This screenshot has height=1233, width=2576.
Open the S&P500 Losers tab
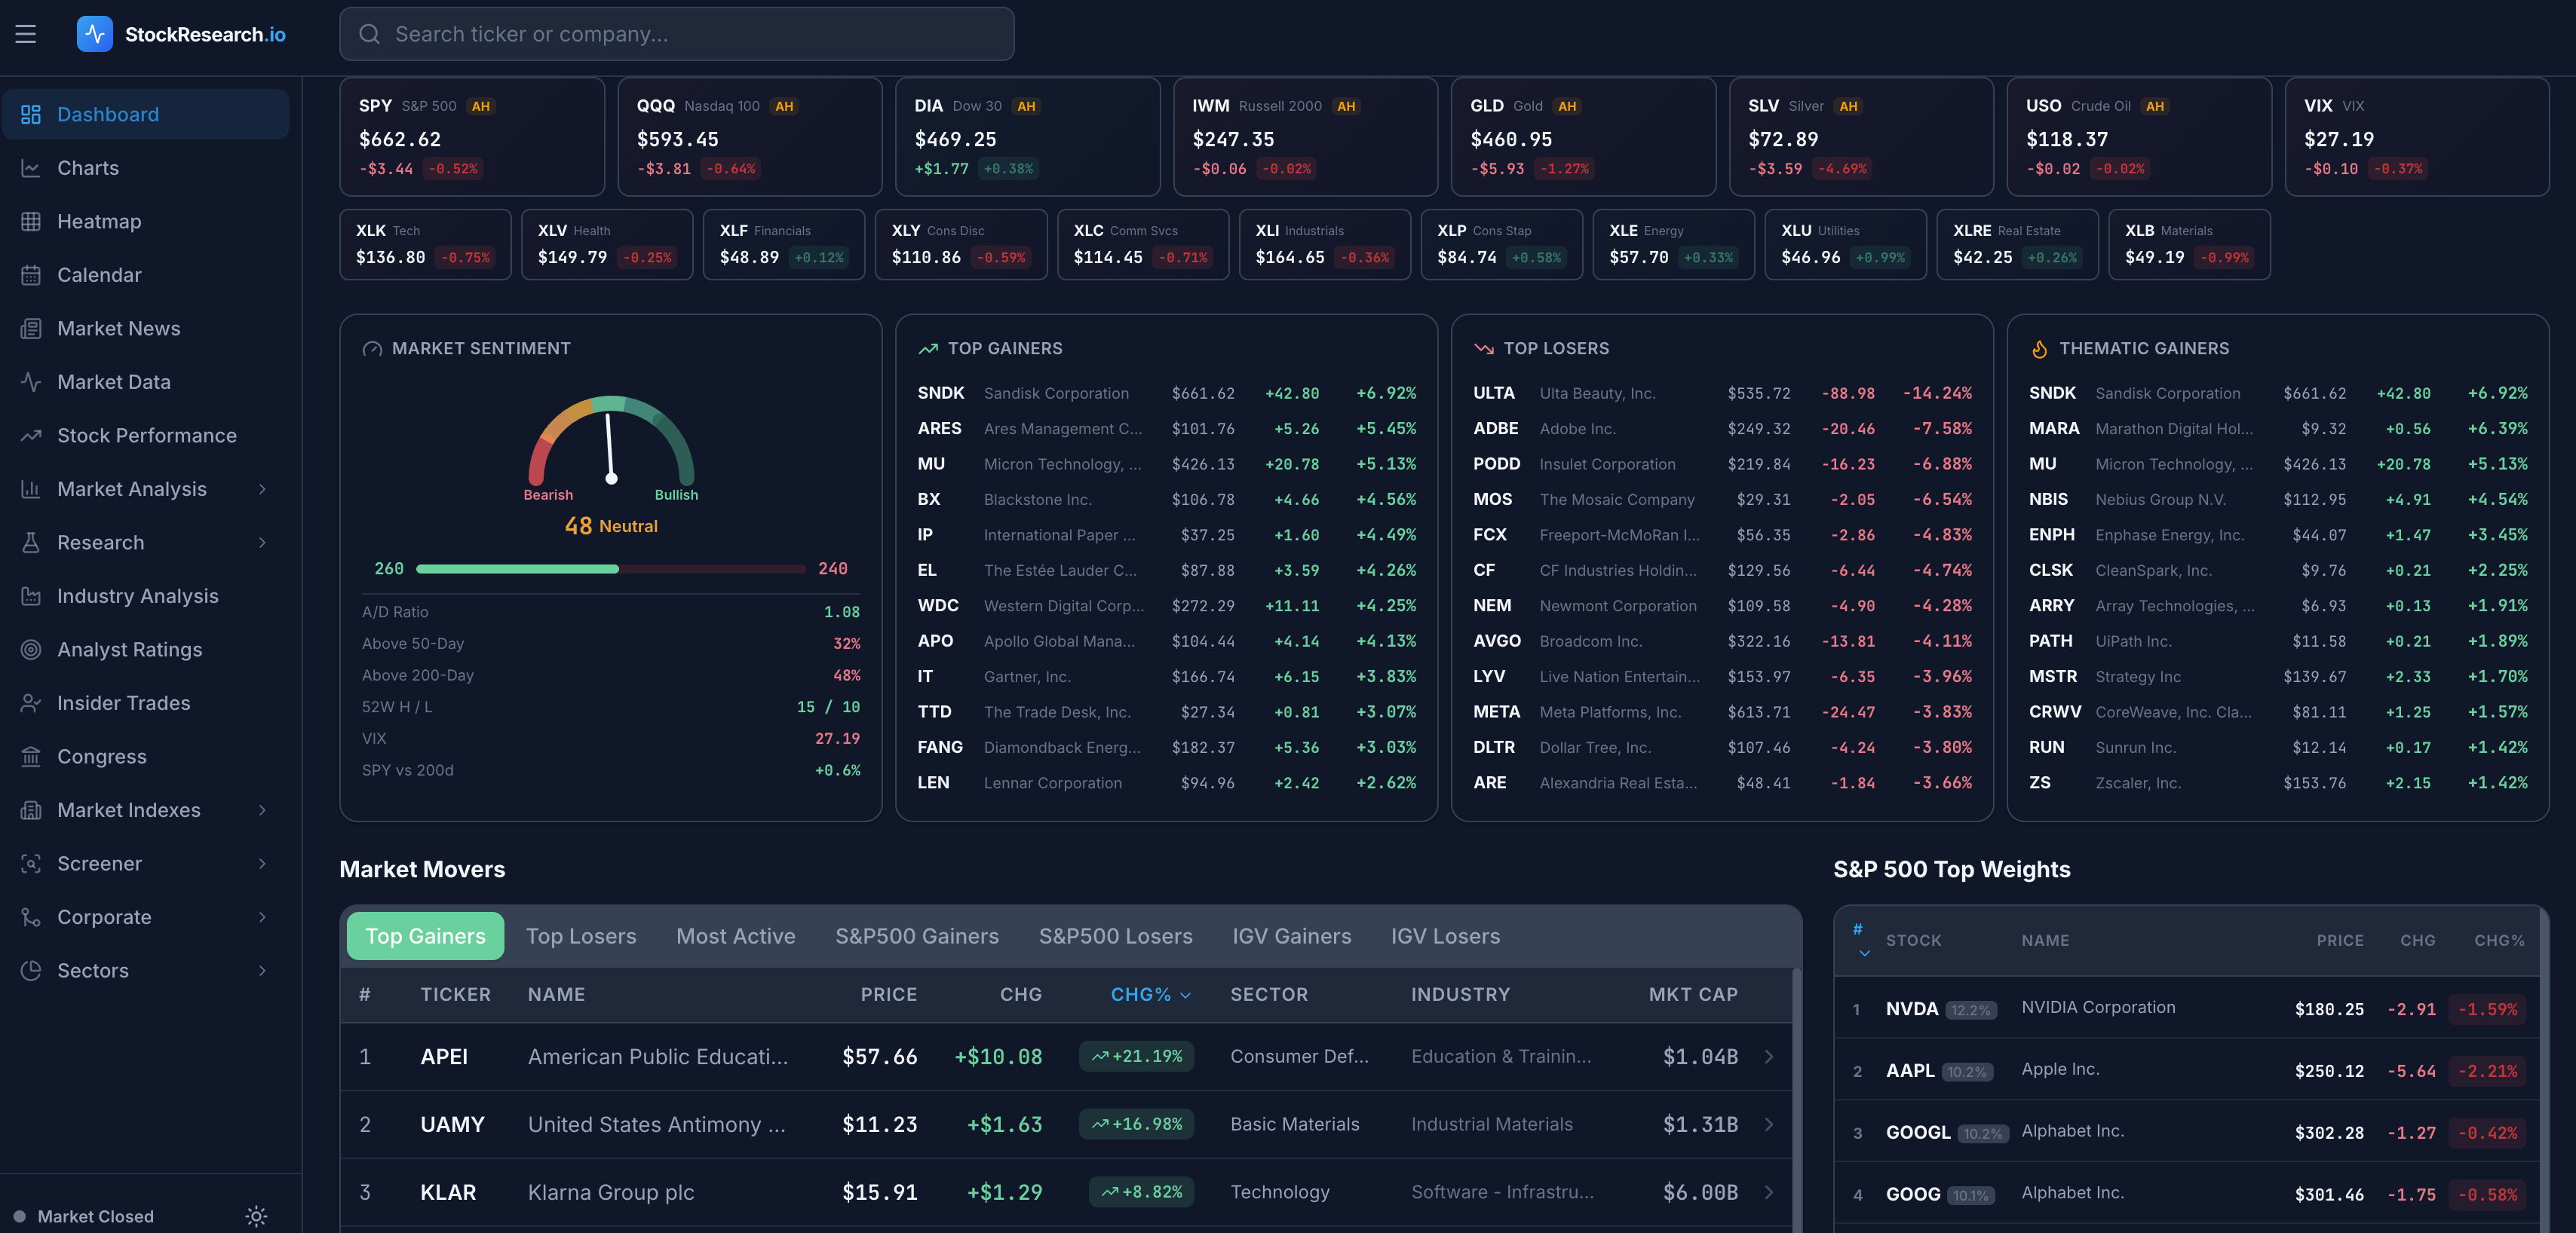click(x=1115, y=936)
